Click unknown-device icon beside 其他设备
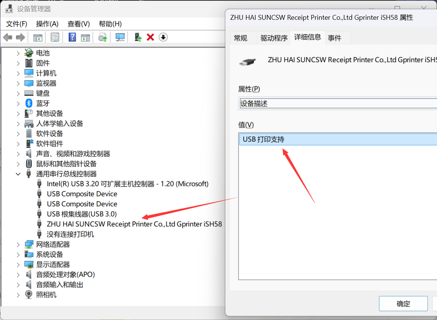This screenshot has width=437, height=320. 29,113
